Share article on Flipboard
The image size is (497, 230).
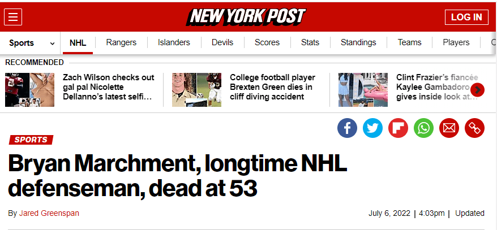tap(398, 128)
